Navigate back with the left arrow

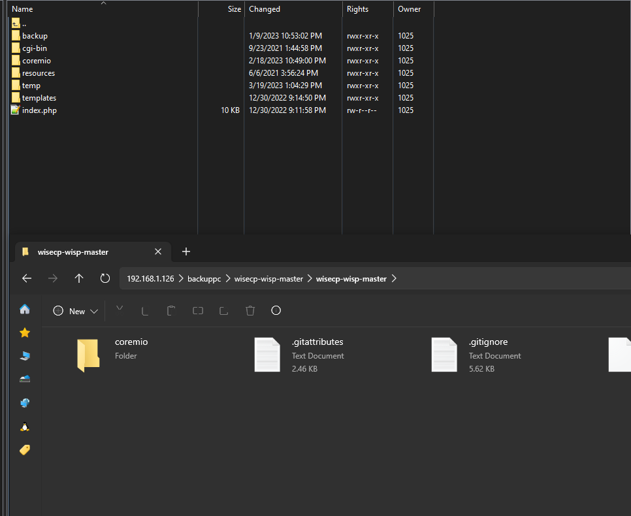(x=27, y=278)
